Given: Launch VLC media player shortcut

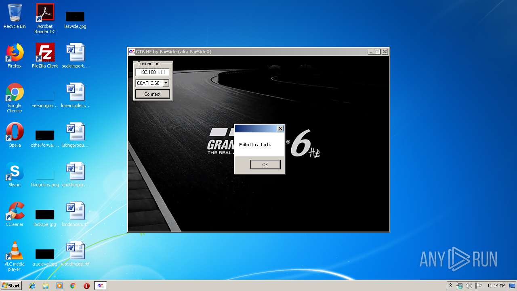Looking at the screenshot, I should click(x=15, y=256).
